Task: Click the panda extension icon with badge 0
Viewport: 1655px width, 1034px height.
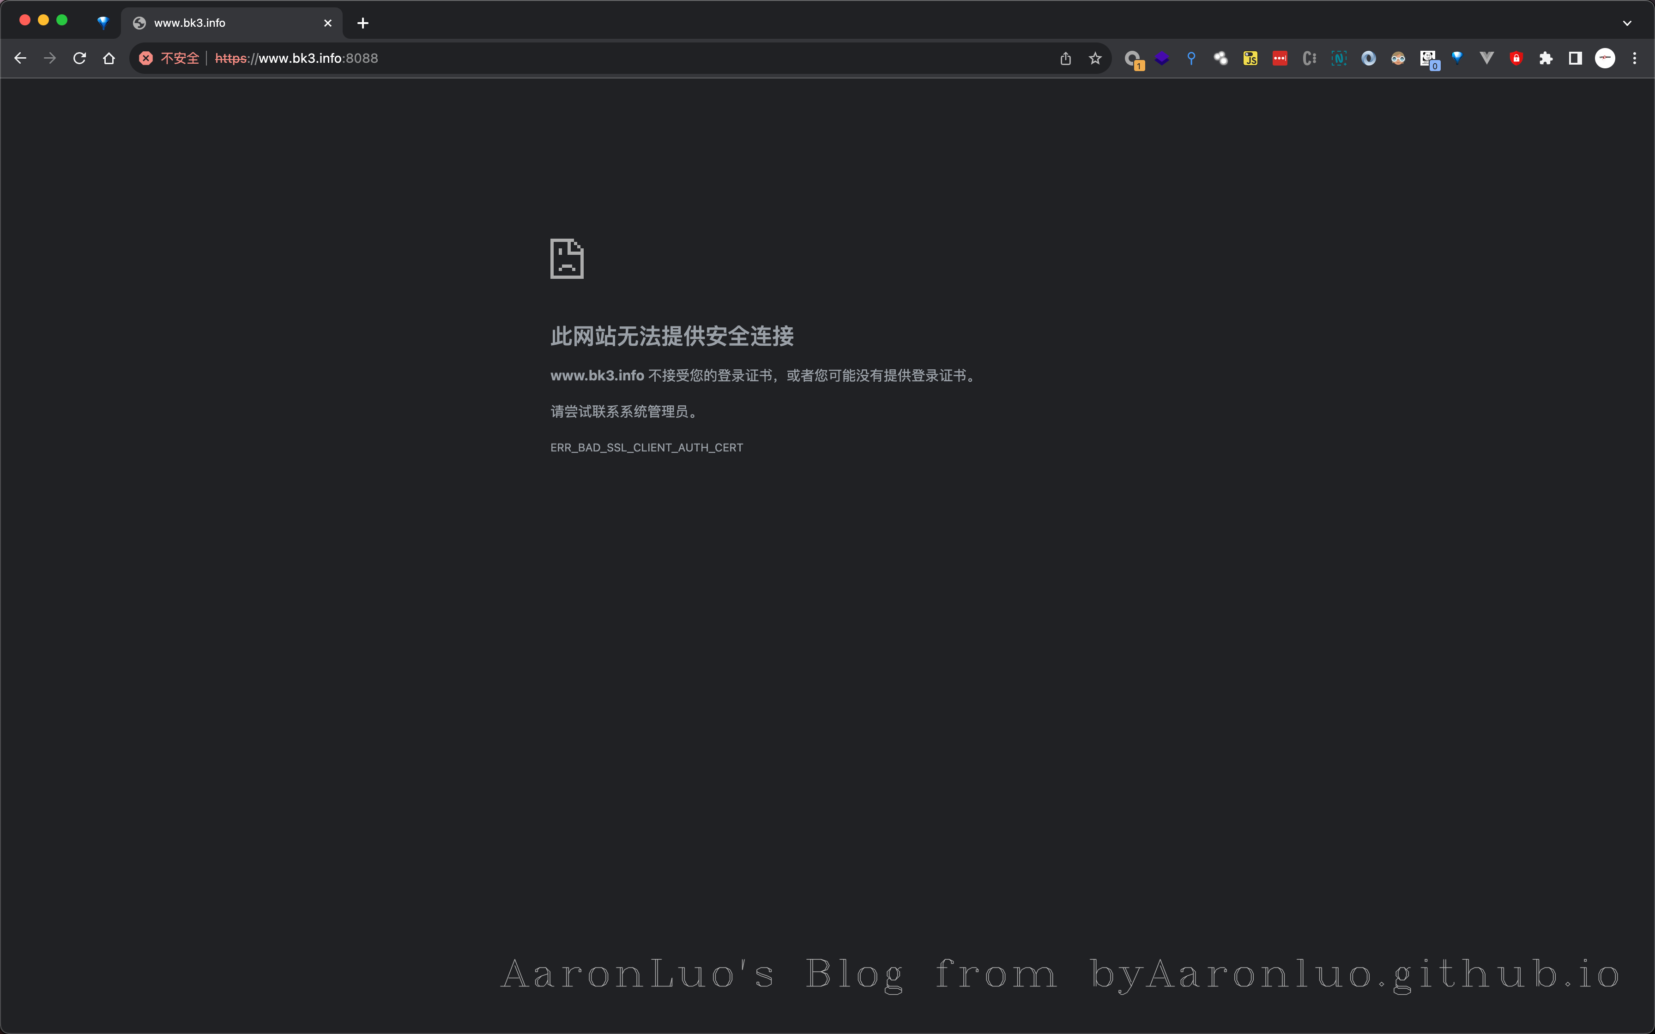Action: pyautogui.click(x=1428, y=58)
